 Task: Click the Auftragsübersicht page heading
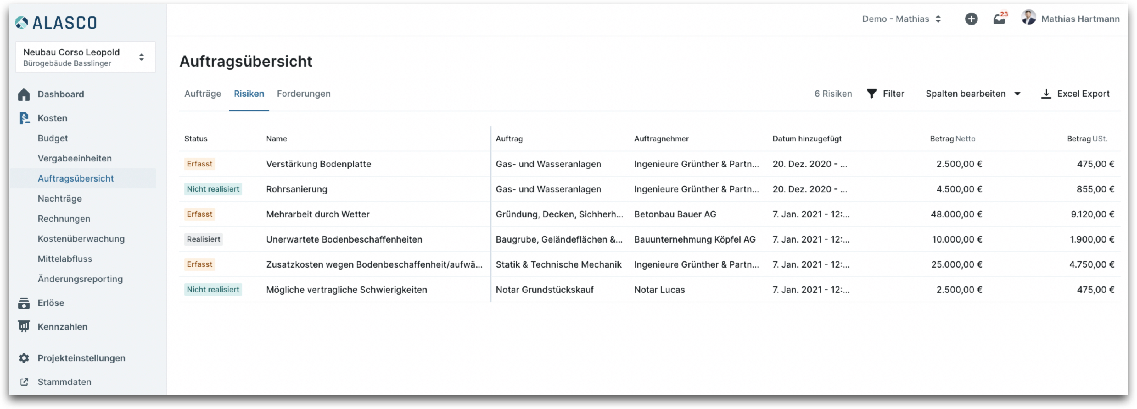coord(246,61)
